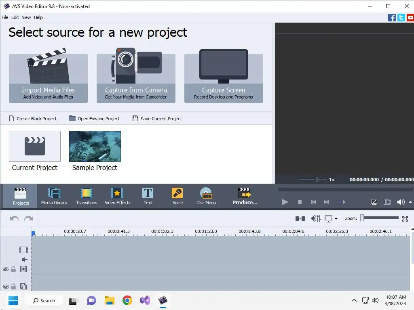Image resolution: width=414 pixels, height=310 pixels.
Task: Open the View menu
Action: [x=26, y=17]
